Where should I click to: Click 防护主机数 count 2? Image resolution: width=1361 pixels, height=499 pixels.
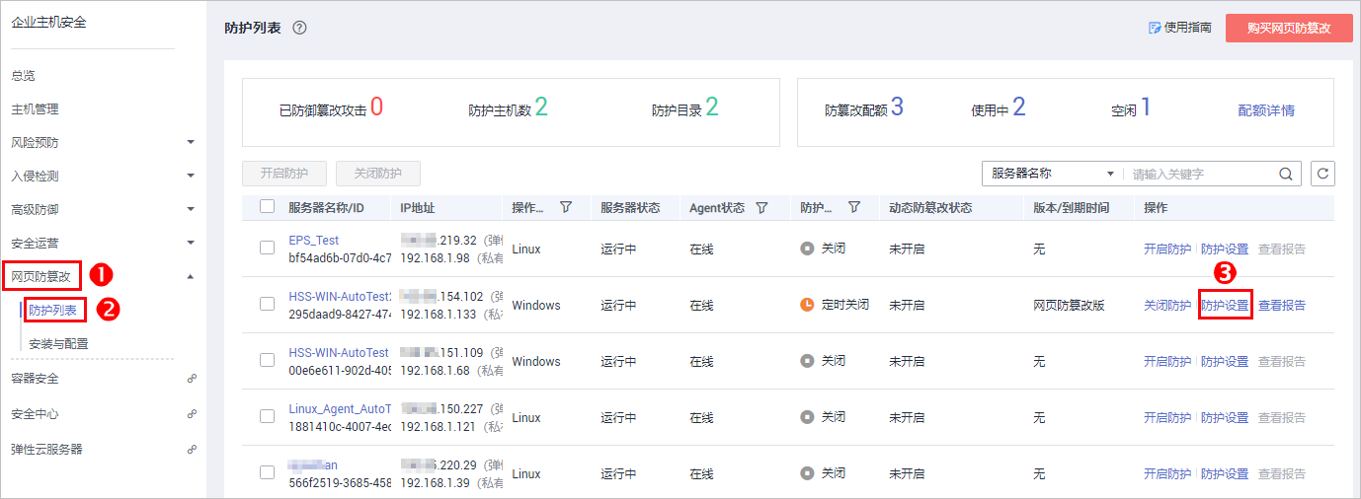pyautogui.click(x=541, y=107)
